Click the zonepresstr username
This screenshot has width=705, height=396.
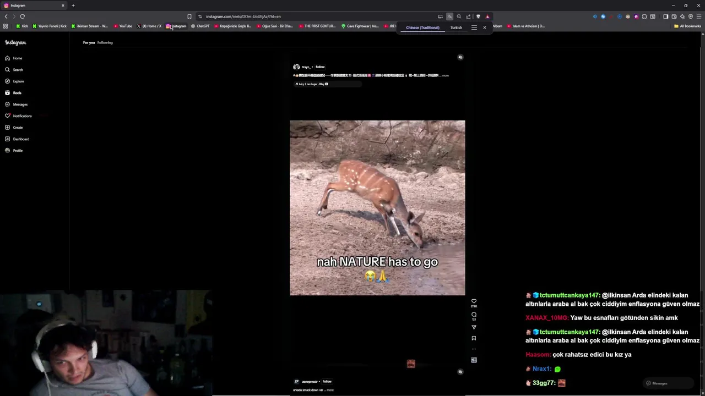[310, 382]
